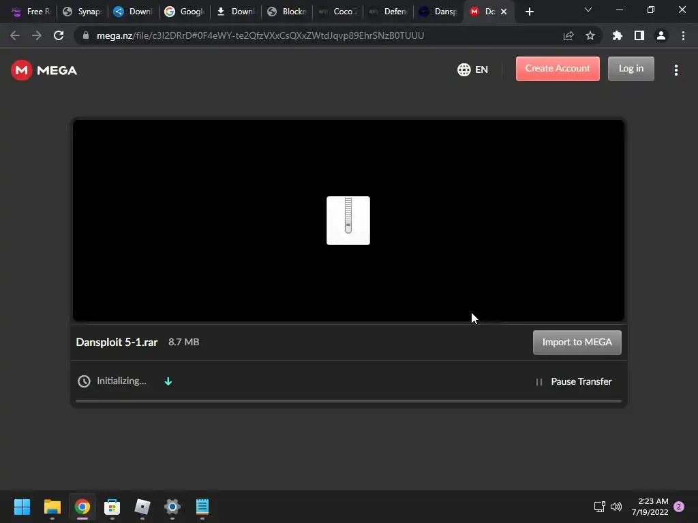Open the MEGA three-dot menu
The image size is (698, 523).
676,70
